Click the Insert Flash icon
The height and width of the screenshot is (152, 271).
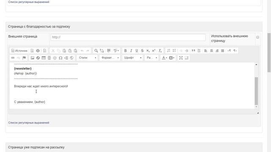[38, 58]
